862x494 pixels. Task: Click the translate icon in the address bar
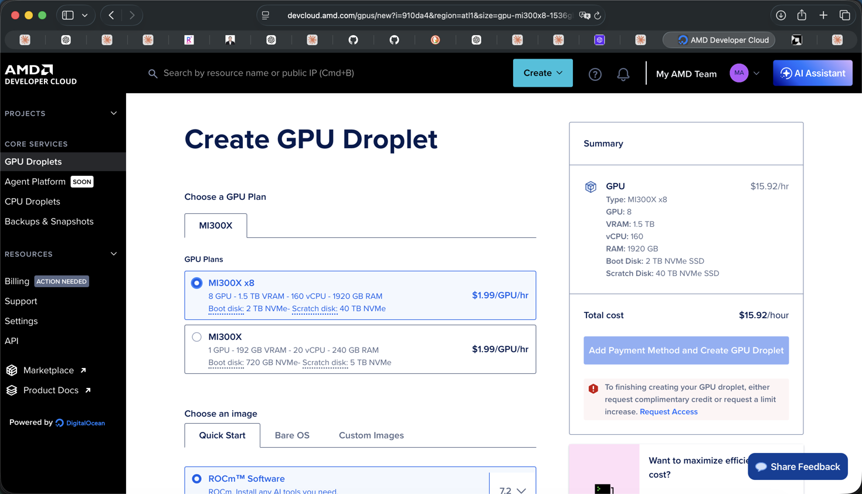(x=584, y=15)
